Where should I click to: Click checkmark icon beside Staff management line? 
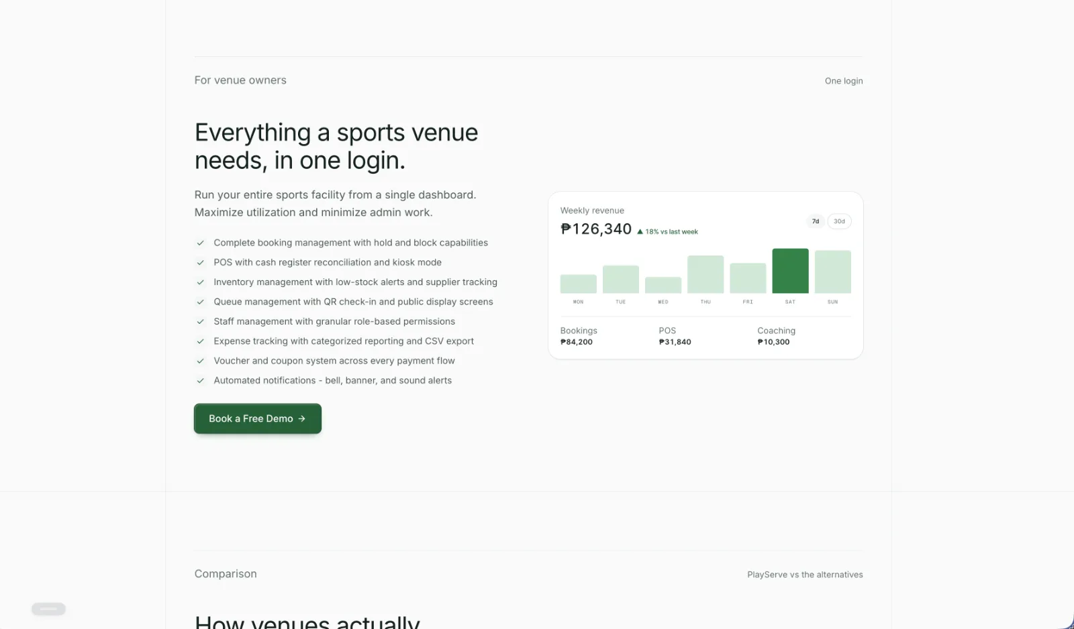pyautogui.click(x=200, y=321)
